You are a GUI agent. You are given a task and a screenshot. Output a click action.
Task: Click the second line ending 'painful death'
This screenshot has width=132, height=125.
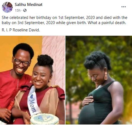point(64,23)
